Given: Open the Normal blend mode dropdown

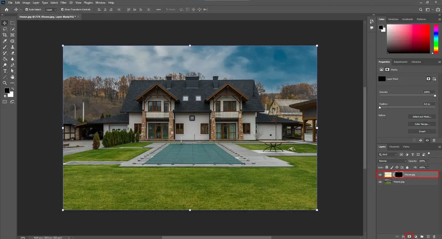Looking at the screenshot, I should coord(391,161).
